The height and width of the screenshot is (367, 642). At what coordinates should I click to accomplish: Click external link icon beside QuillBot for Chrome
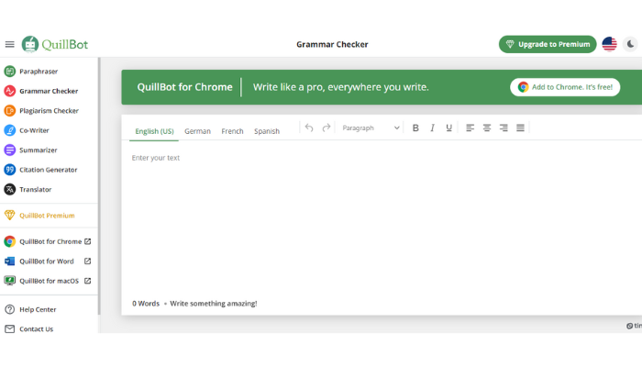point(88,241)
